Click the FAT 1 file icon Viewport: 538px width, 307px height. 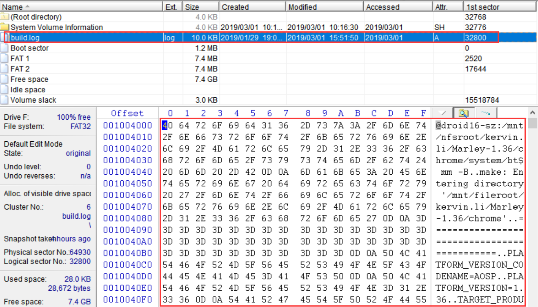point(4,59)
